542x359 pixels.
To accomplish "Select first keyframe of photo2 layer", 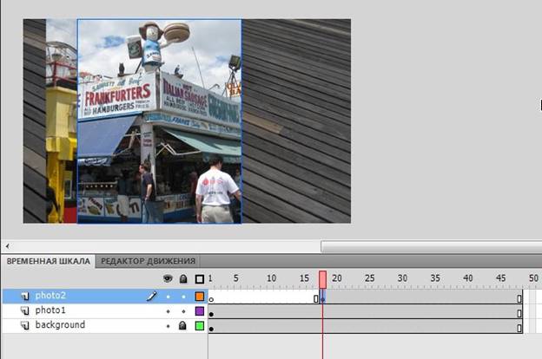I will (211, 299).
